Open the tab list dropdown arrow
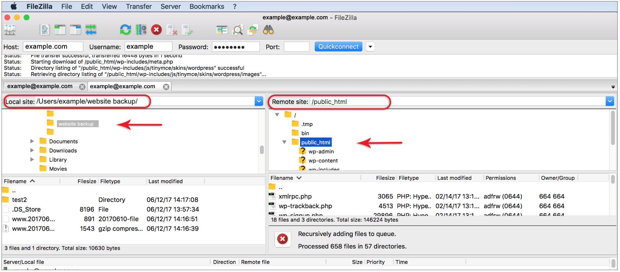Screen dimensions: 620x272 (x=613, y=87)
